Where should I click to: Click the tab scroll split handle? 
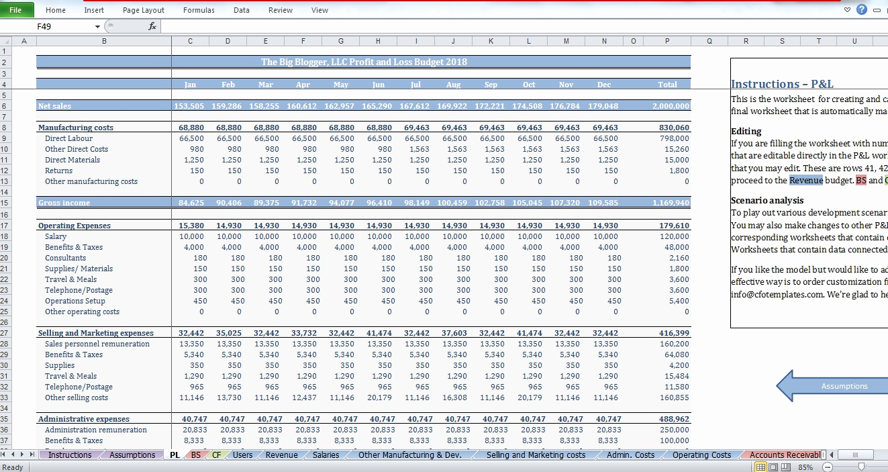tap(825, 455)
